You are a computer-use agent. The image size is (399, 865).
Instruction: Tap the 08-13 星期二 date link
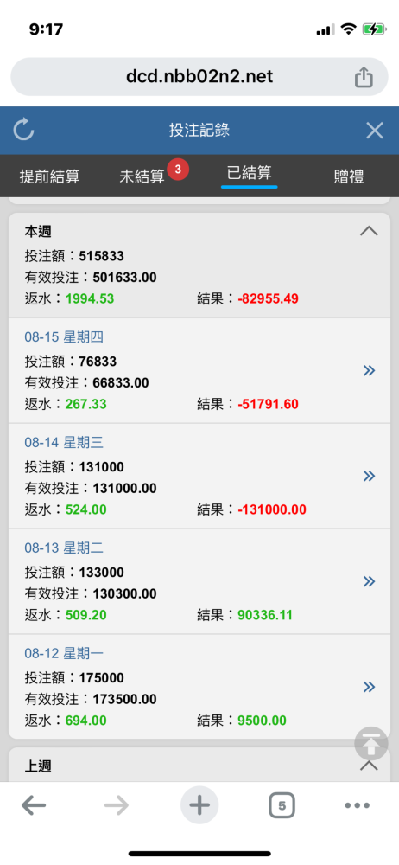(64, 548)
